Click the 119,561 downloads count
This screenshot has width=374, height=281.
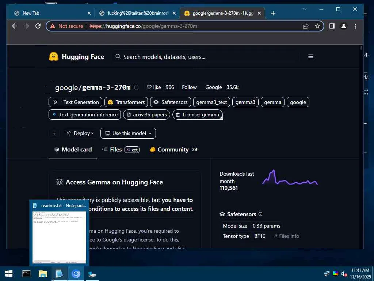[x=229, y=188]
